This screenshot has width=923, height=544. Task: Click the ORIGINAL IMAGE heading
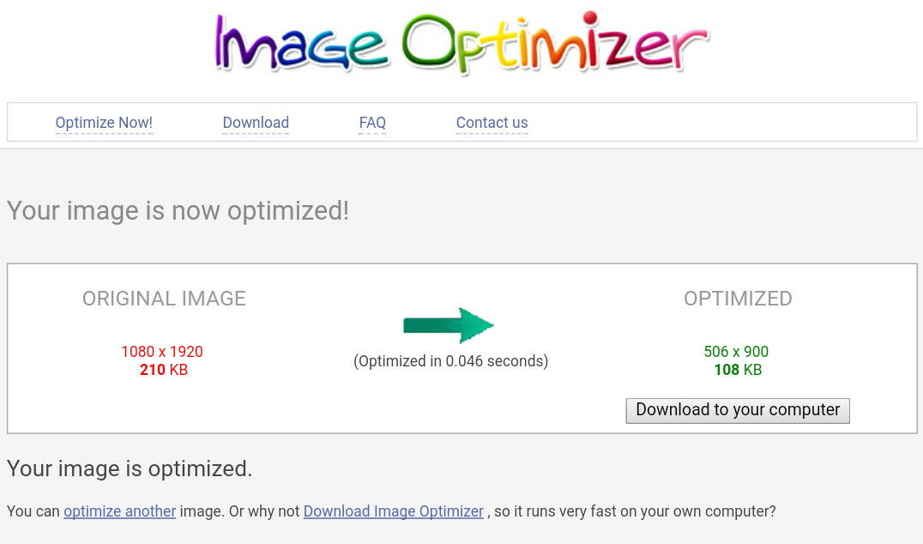[164, 299]
